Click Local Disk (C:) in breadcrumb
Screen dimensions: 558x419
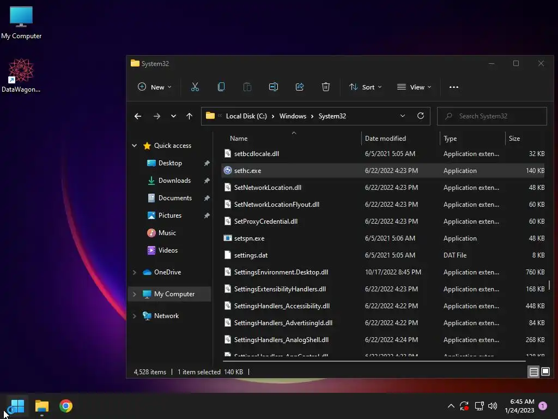point(246,116)
